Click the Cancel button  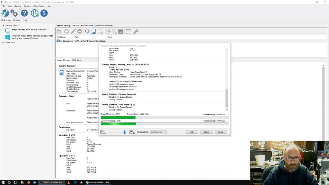(206, 132)
